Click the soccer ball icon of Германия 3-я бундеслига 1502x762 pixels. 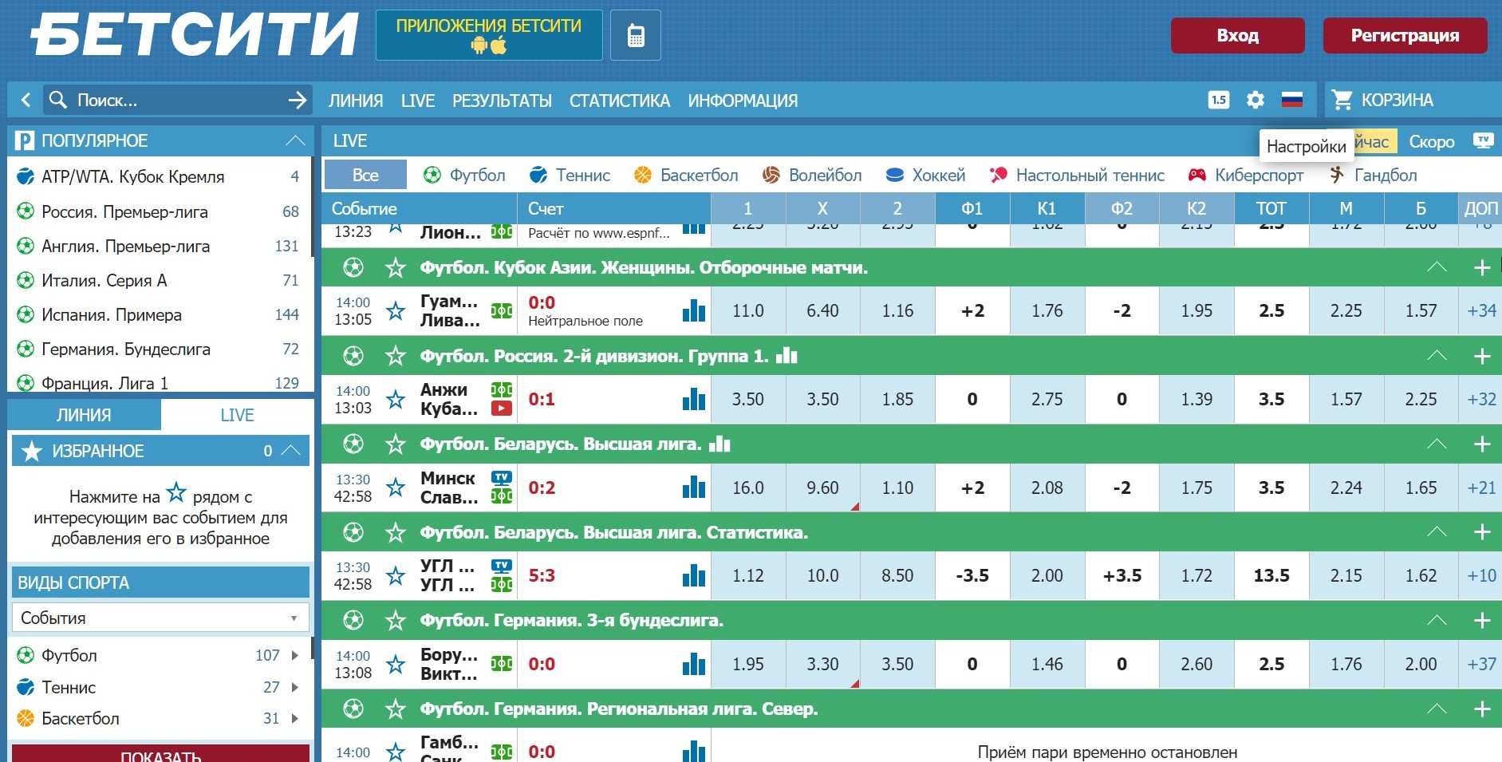[353, 620]
